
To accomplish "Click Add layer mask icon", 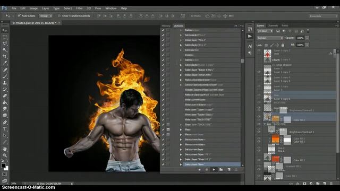I will (x=304, y=184).
